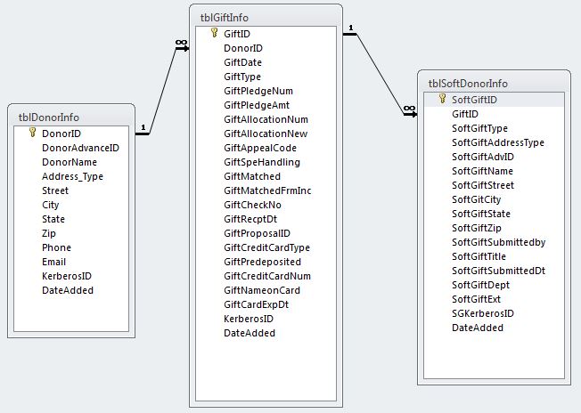Select KerberosID field in tblDonorInfo
Screen dimensions: 581x413
point(71,276)
